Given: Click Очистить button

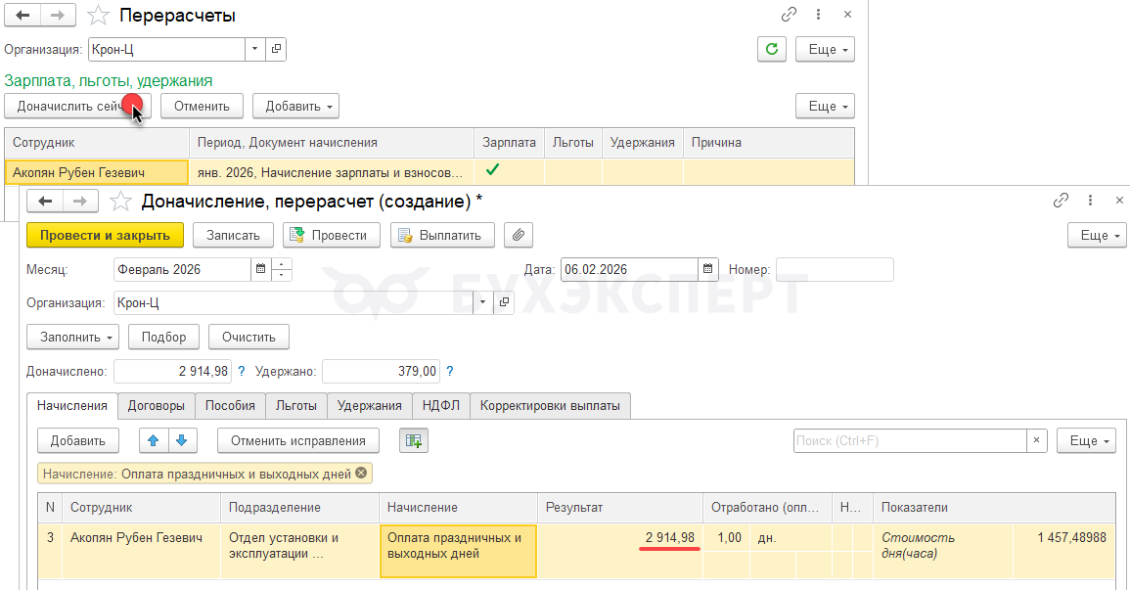Looking at the screenshot, I should 249,337.
